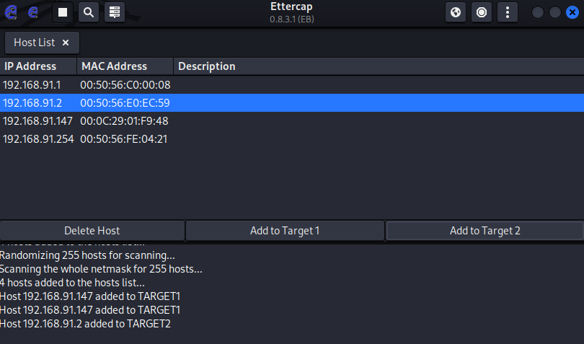Click Add to Target 1 button

[285, 231]
